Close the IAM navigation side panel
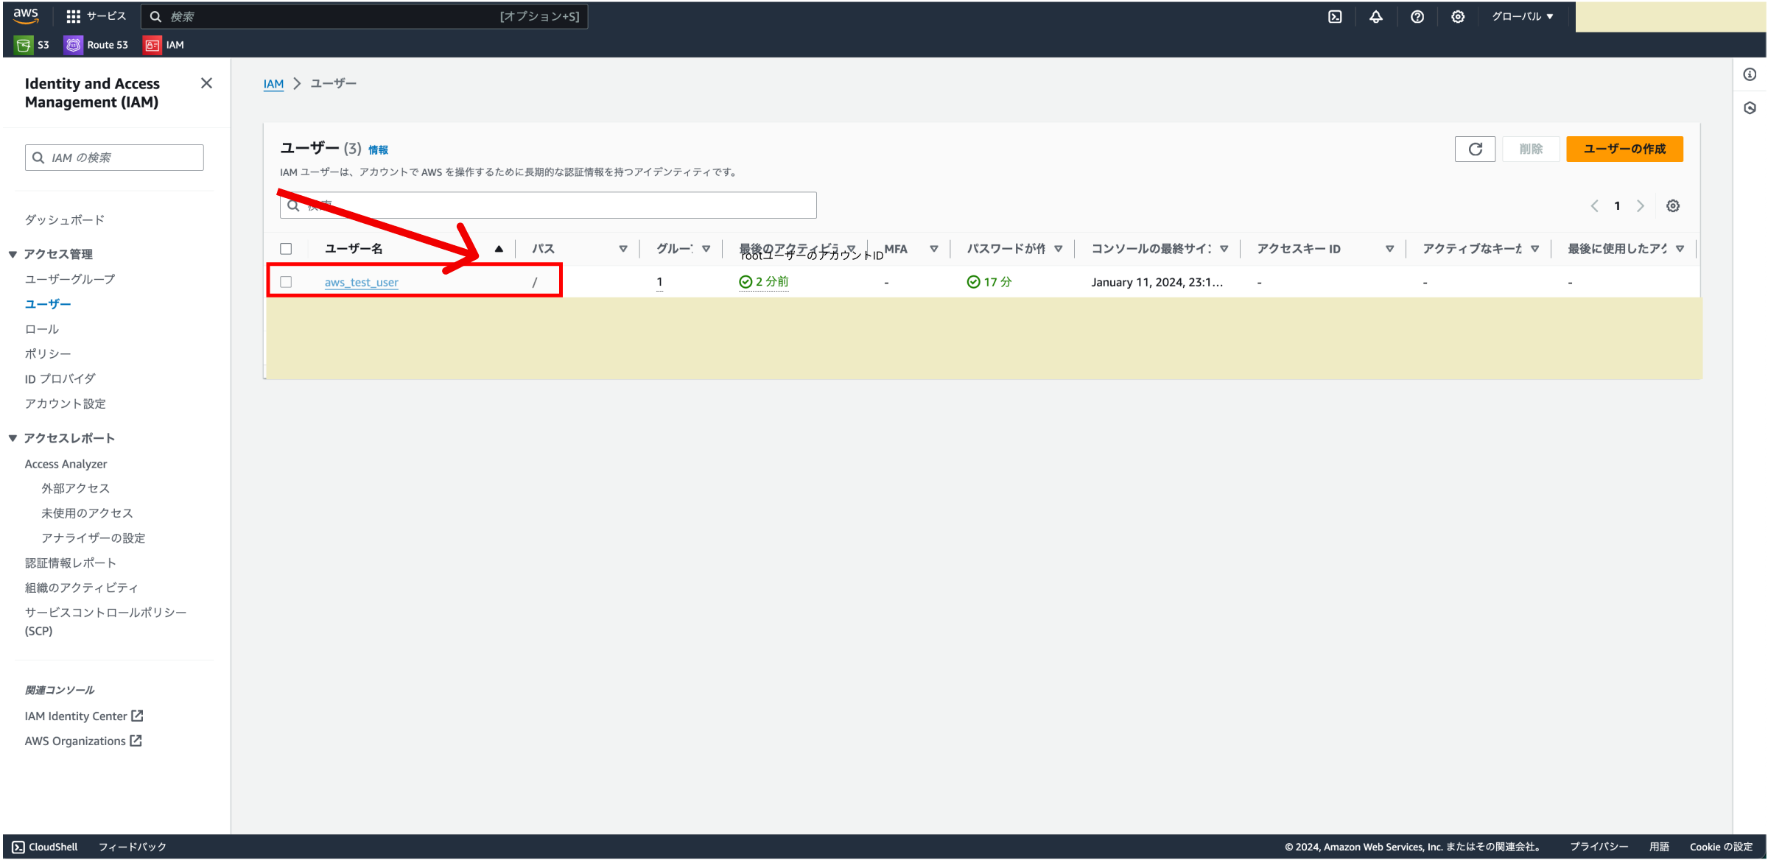Screen dimensions: 1768x860 (206, 83)
